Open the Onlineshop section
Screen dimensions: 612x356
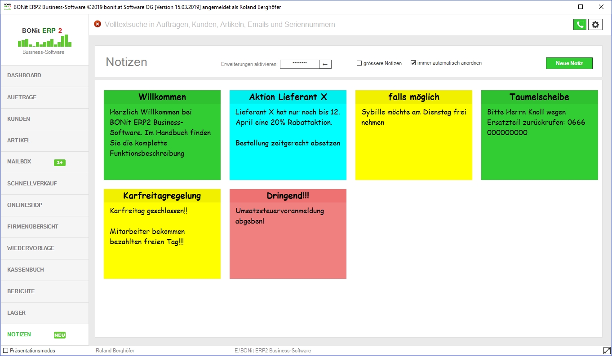click(44, 205)
